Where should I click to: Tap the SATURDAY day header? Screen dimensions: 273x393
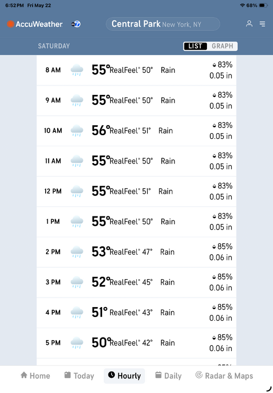(54, 46)
